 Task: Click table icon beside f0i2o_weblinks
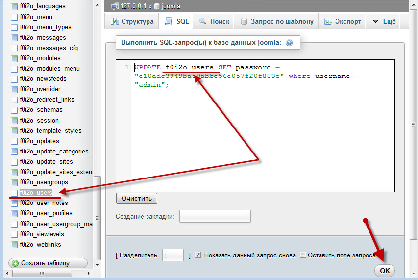click(x=14, y=245)
